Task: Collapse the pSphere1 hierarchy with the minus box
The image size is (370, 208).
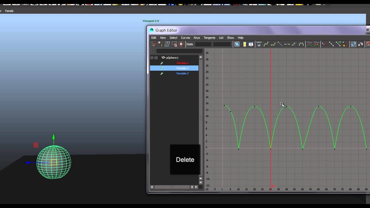Action: 152,58
